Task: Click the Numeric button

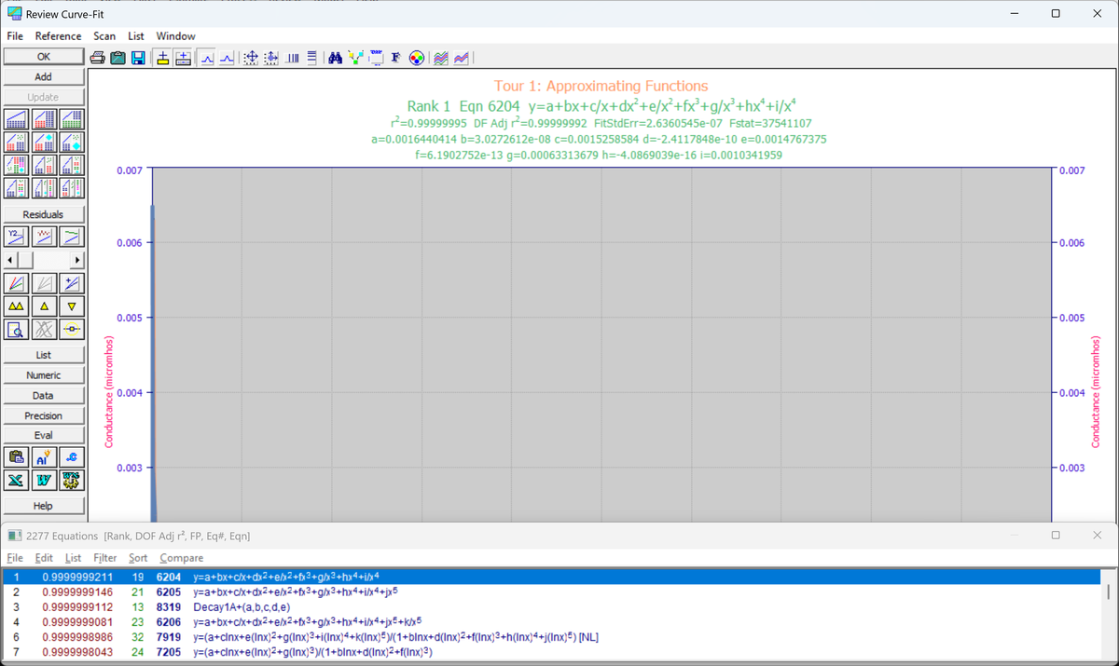Action: coord(44,375)
